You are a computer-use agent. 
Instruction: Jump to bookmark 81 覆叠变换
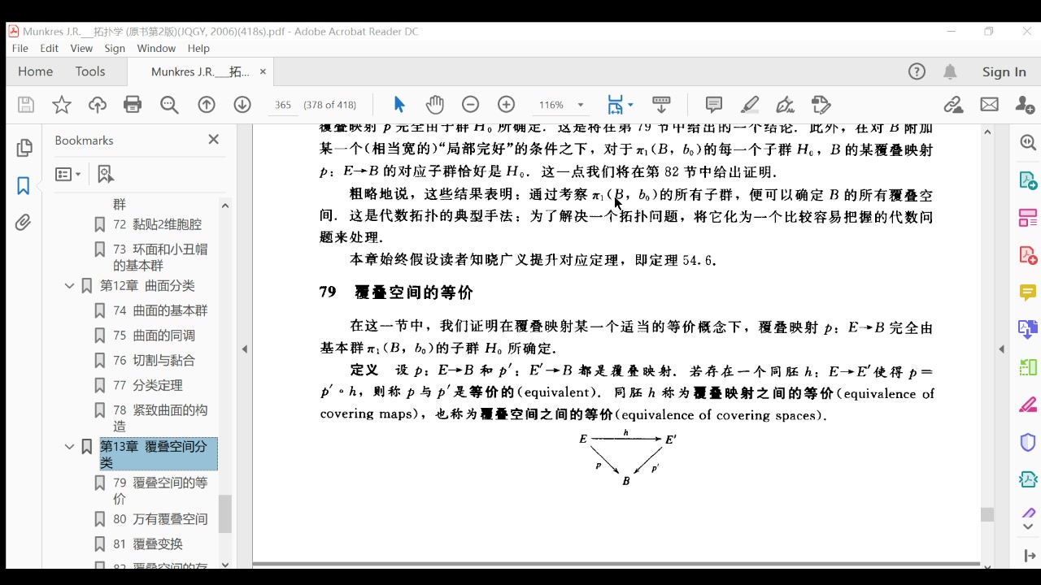(x=147, y=544)
